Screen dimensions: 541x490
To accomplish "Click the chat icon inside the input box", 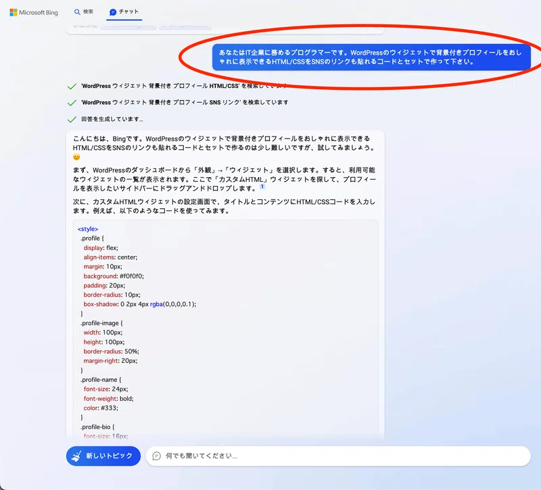I will [x=157, y=456].
